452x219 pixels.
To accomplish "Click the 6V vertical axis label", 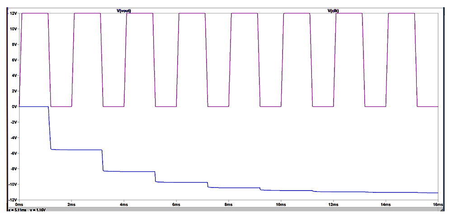I will [x=15, y=60].
